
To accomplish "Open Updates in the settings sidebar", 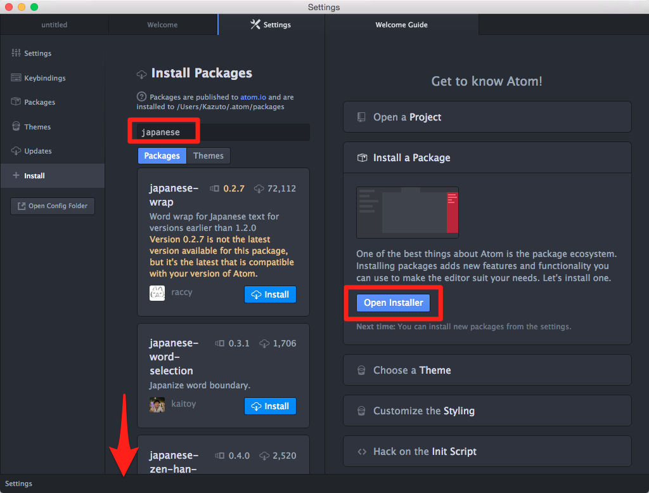I will [x=52, y=151].
